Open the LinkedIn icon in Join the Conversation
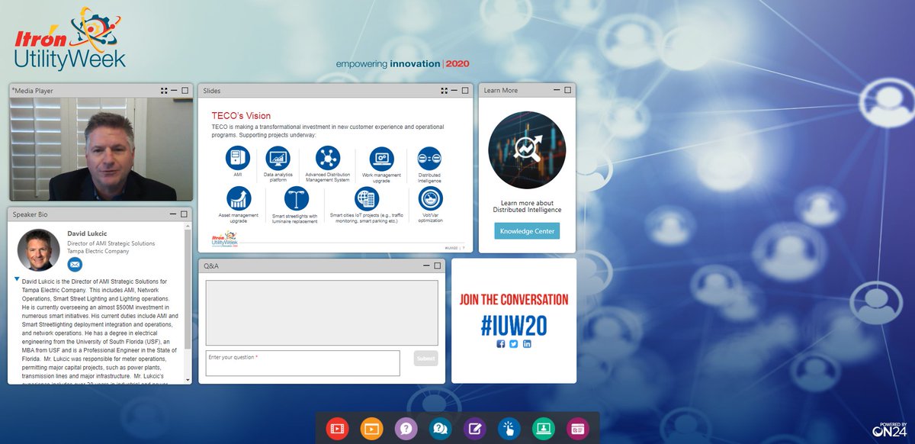The image size is (915, 444). pos(527,344)
